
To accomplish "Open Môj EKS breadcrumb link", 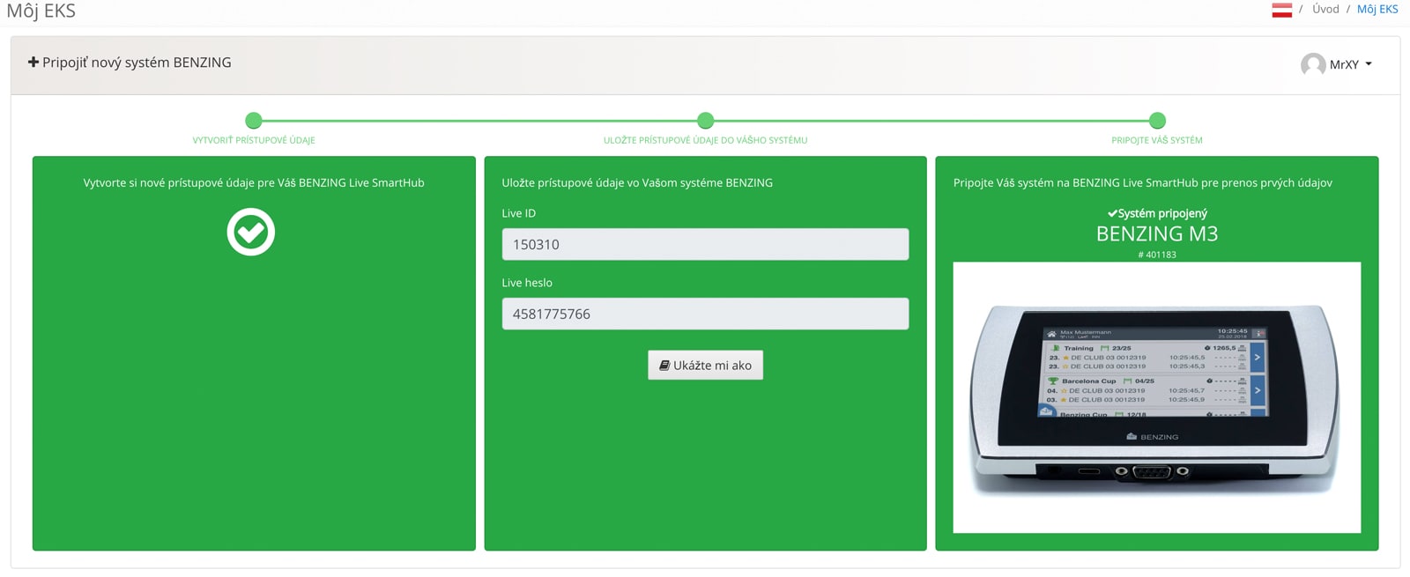I will click(x=1377, y=9).
